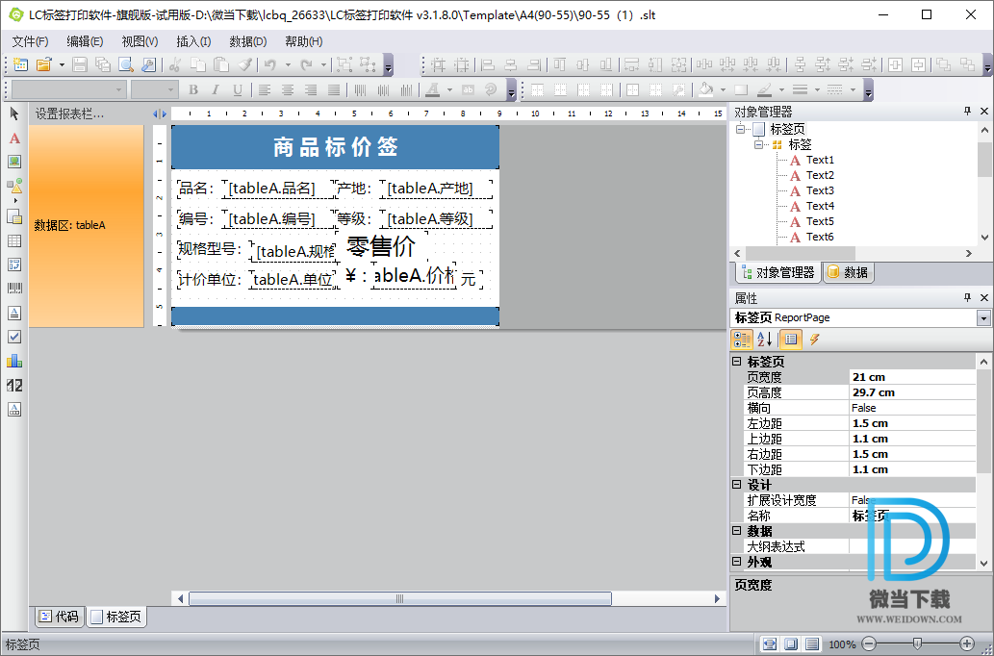Click the undo arrow icon
The image size is (994, 656).
(x=270, y=64)
